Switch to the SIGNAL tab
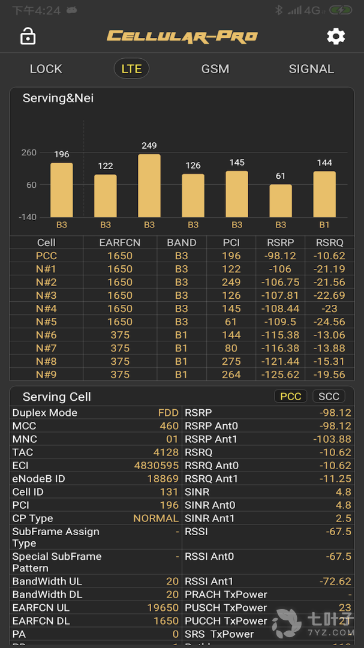The height and width of the screenshot is (648, 364). (311, 69)
